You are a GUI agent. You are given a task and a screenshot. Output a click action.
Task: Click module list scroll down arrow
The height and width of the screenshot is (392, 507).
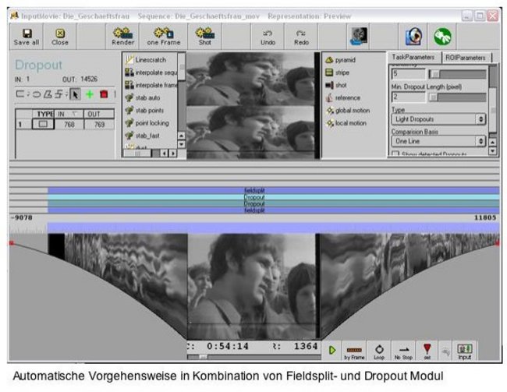pyautogui.click(x=182, y=144)
